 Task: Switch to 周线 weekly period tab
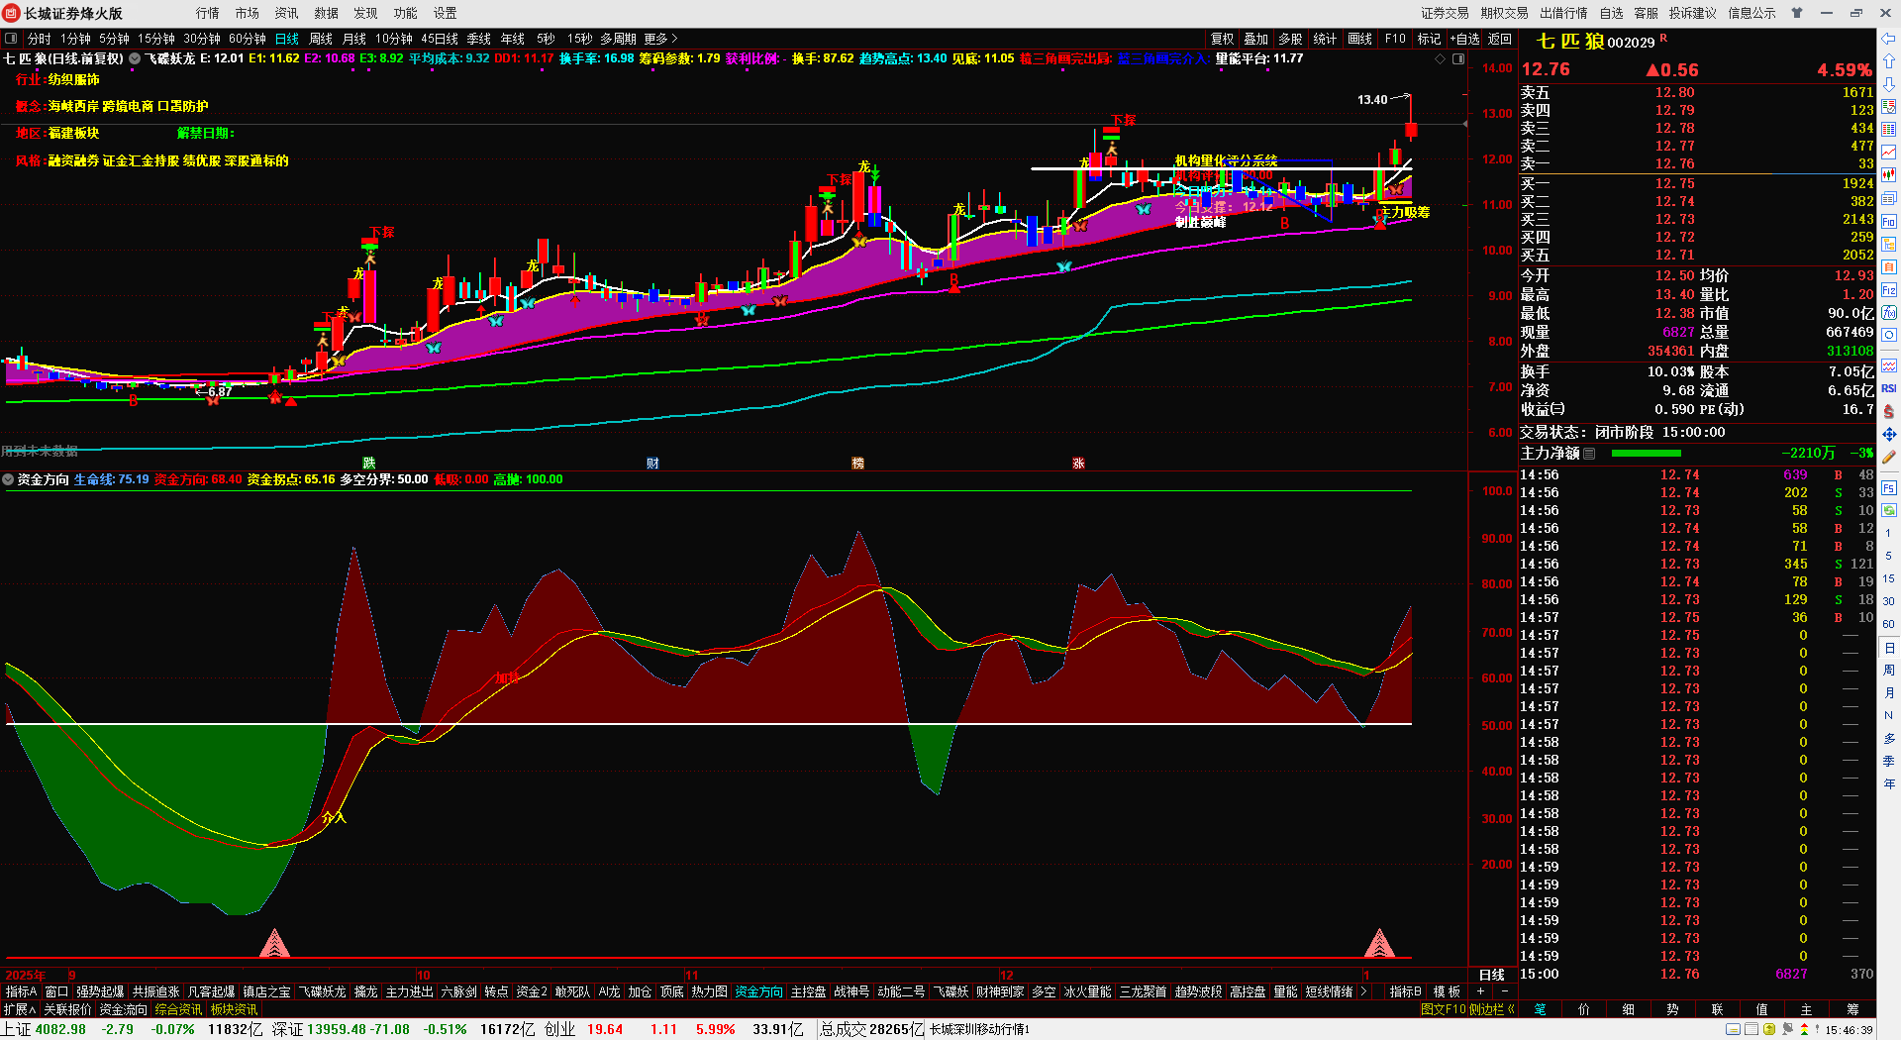[321, 39]
